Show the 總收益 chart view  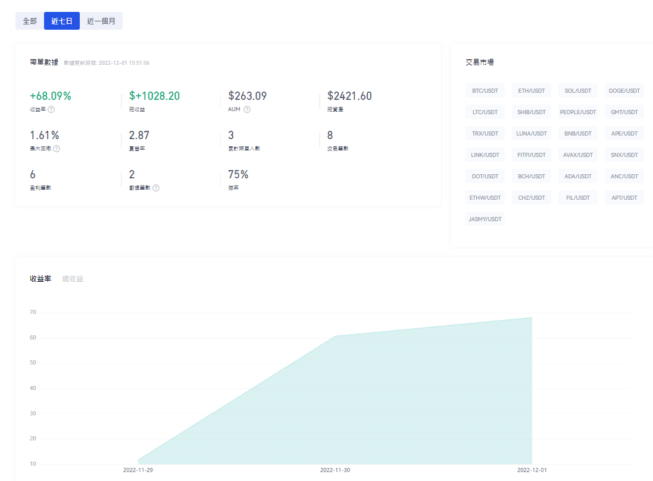coord(73,279)
